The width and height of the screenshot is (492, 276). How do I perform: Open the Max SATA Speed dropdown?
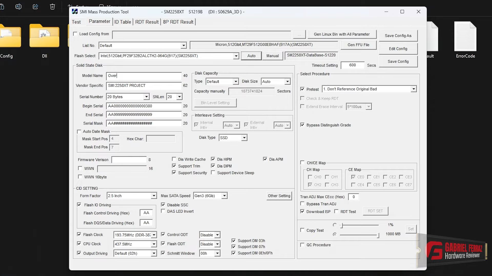224,196
